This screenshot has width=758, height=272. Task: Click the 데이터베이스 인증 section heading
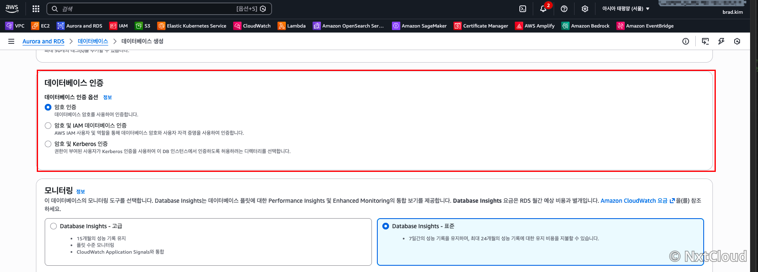point(74,83)
